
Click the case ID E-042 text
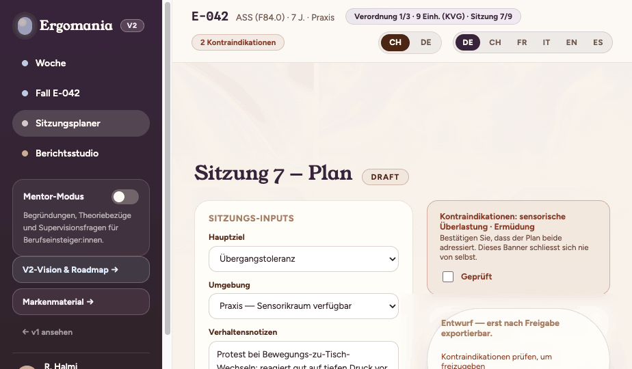point(209,16)
